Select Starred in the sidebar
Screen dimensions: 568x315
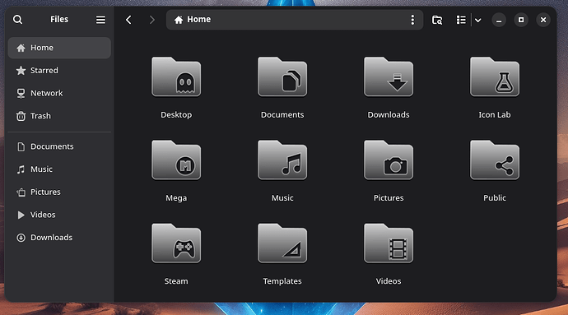click(59, 71)
